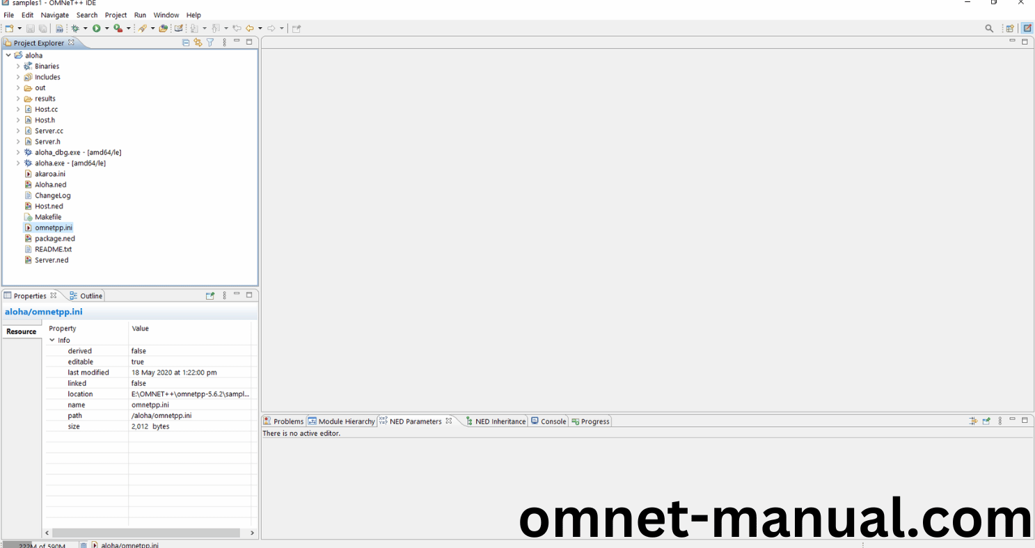Click the green Run button
The image size is (1035, 548).
97,29
